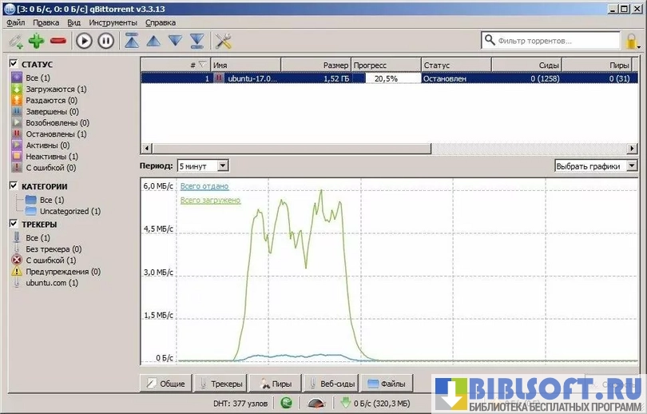Move torrent to top of queue icon
Viewport: 647px width, 414px height.
[133, 41]
